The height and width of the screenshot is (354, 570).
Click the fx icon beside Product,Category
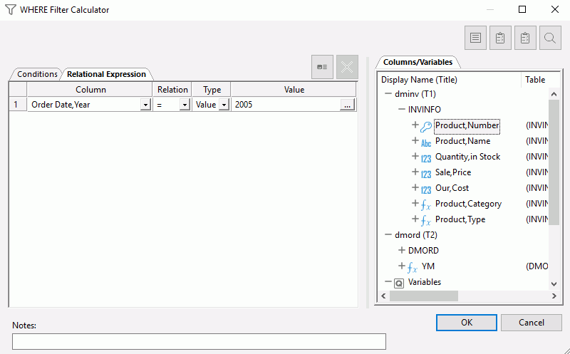coord(426,204)
